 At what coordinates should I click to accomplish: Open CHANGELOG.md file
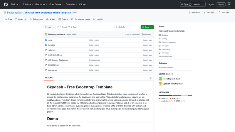pyautogui.click(x=55, y=55)
